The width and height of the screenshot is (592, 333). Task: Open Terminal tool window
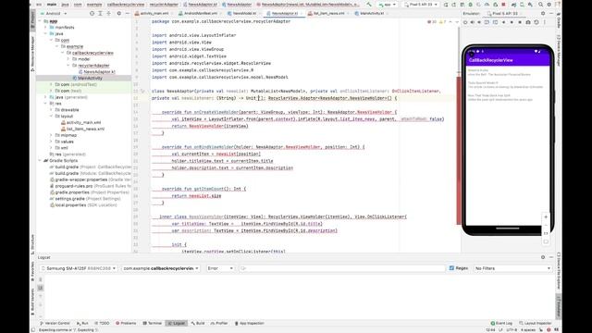pos(152,323)
